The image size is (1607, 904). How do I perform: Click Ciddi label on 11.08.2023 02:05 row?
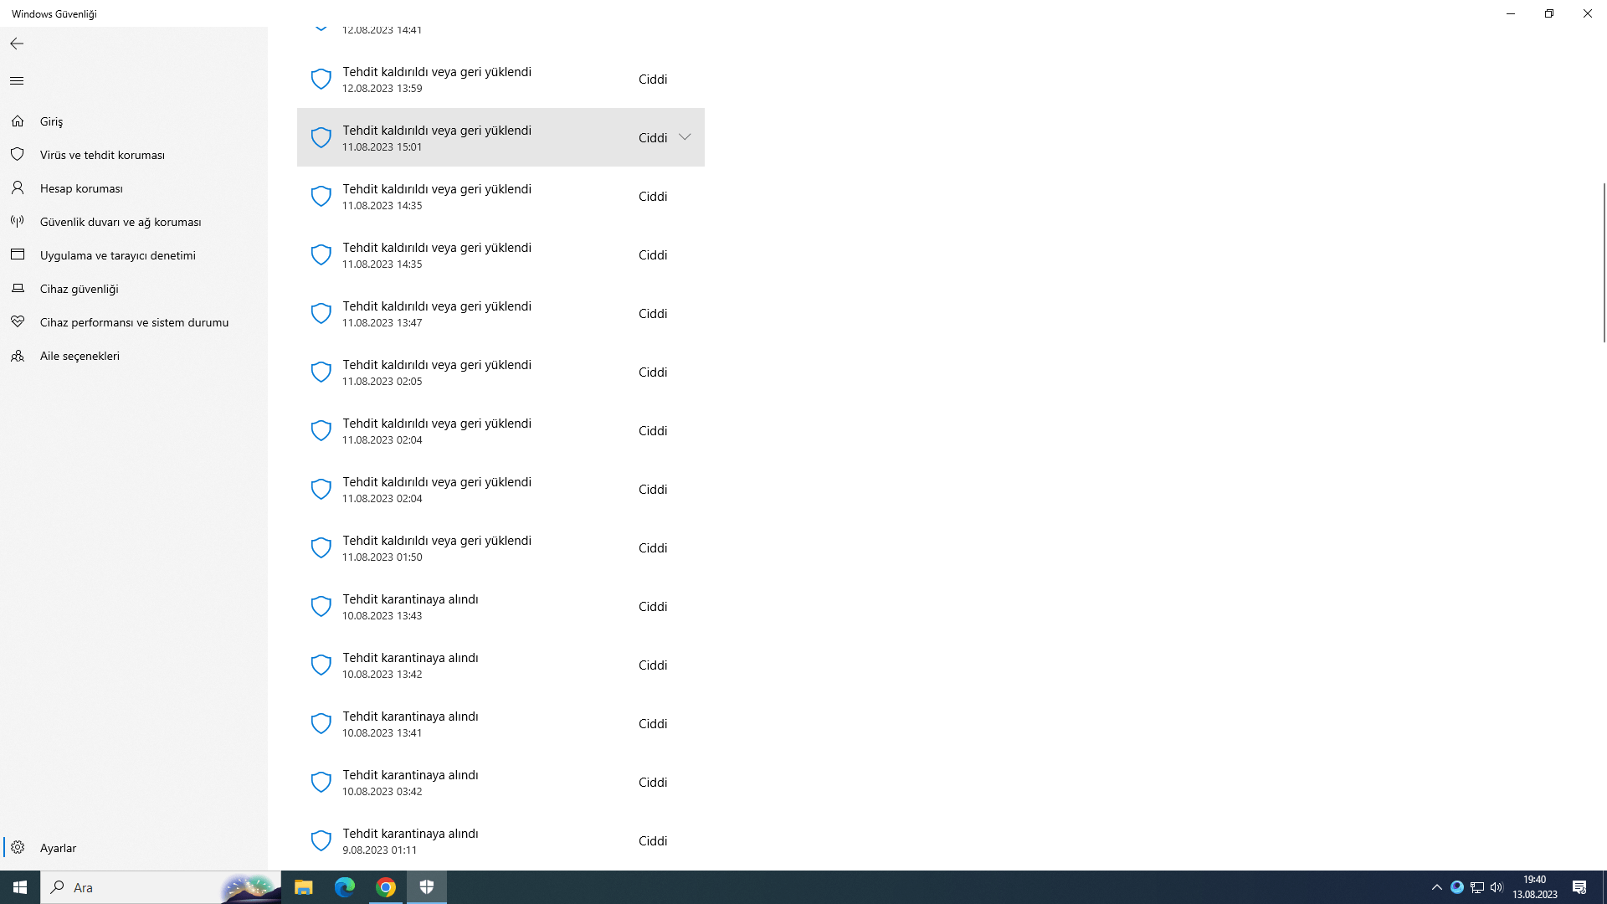653,372
